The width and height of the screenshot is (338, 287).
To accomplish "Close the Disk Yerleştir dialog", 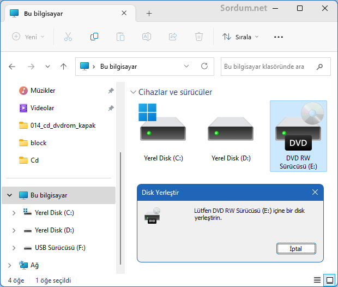I will pos(315,192).
